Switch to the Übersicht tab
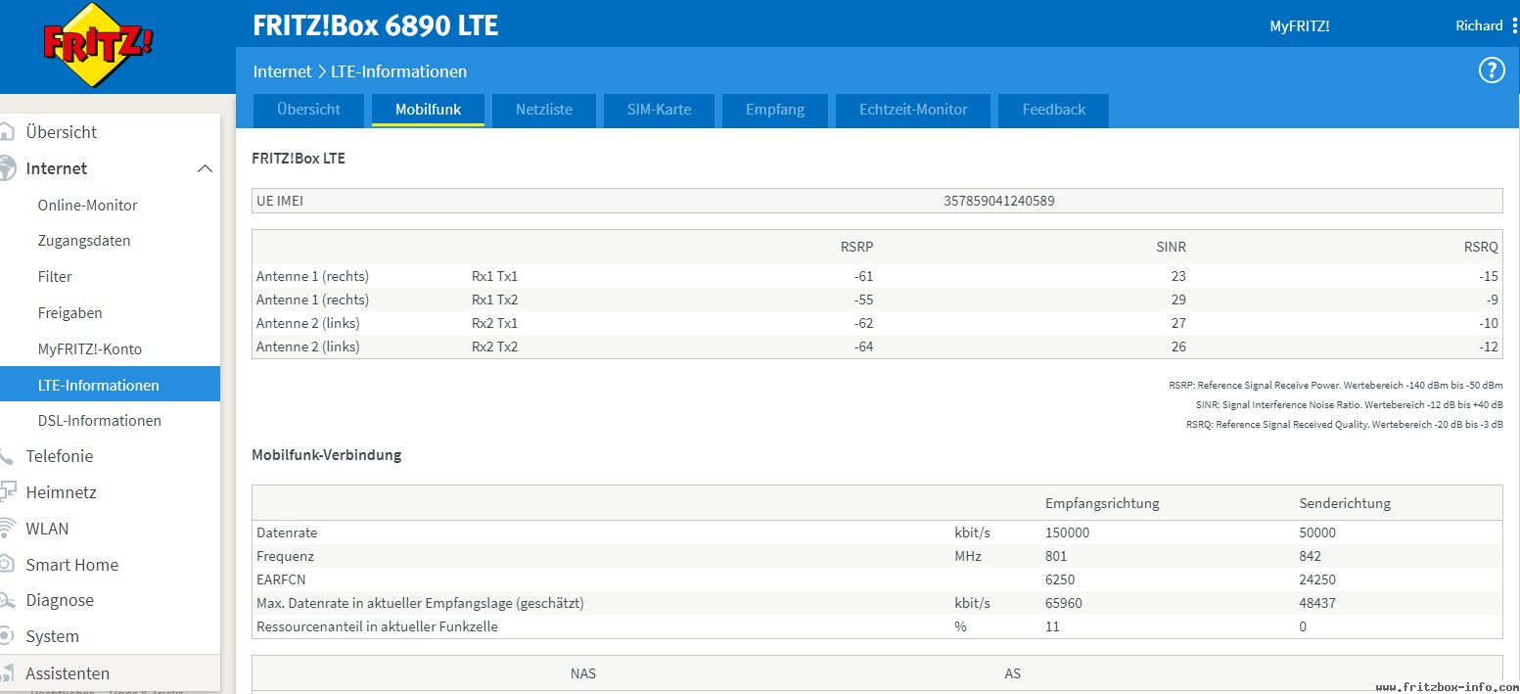Viewport: 1520px width, 694px height. click(x=308, y=110)
